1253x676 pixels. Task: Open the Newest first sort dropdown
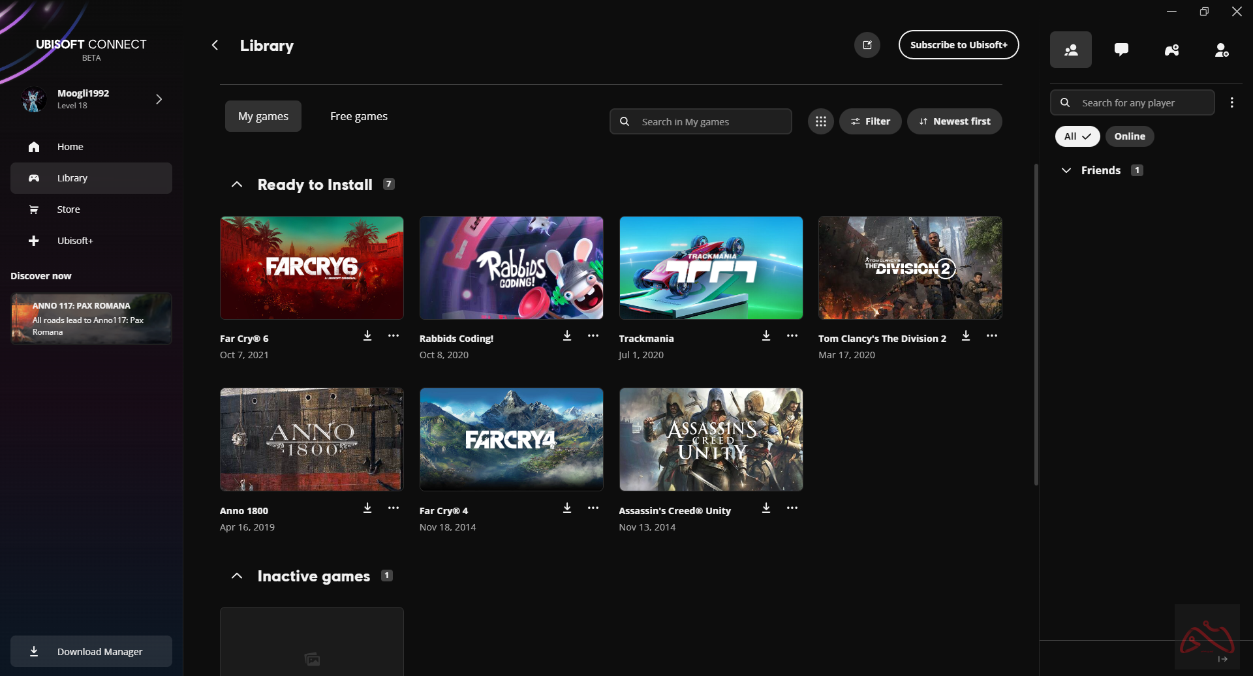tap(954, 121)
